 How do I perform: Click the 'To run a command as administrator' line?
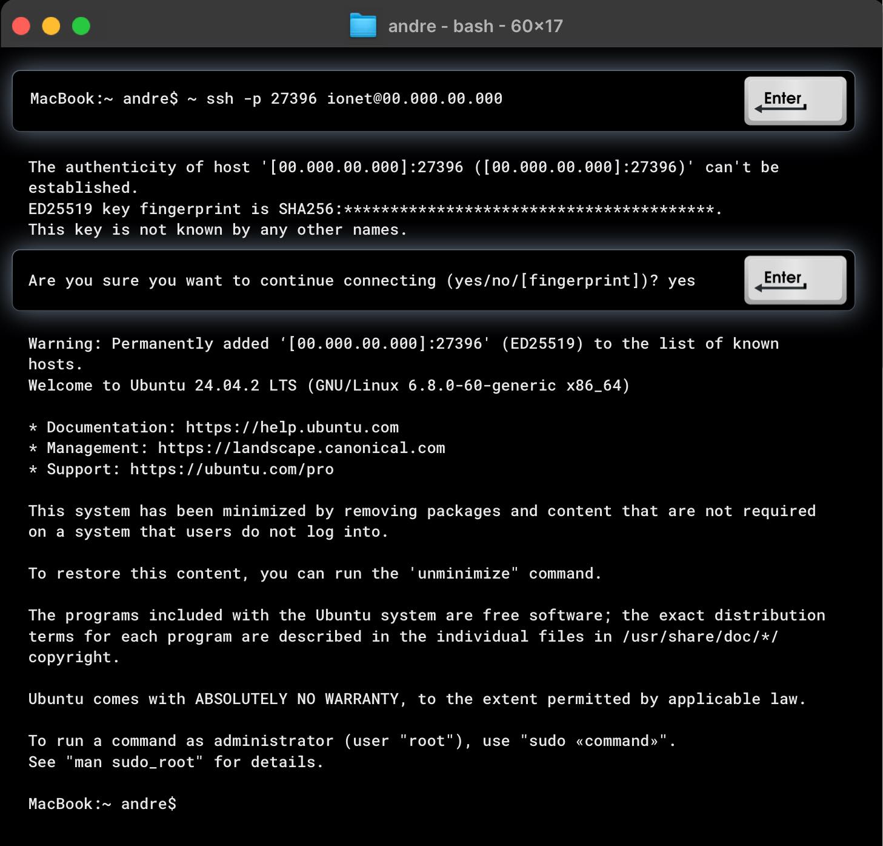tap(352, 741)
